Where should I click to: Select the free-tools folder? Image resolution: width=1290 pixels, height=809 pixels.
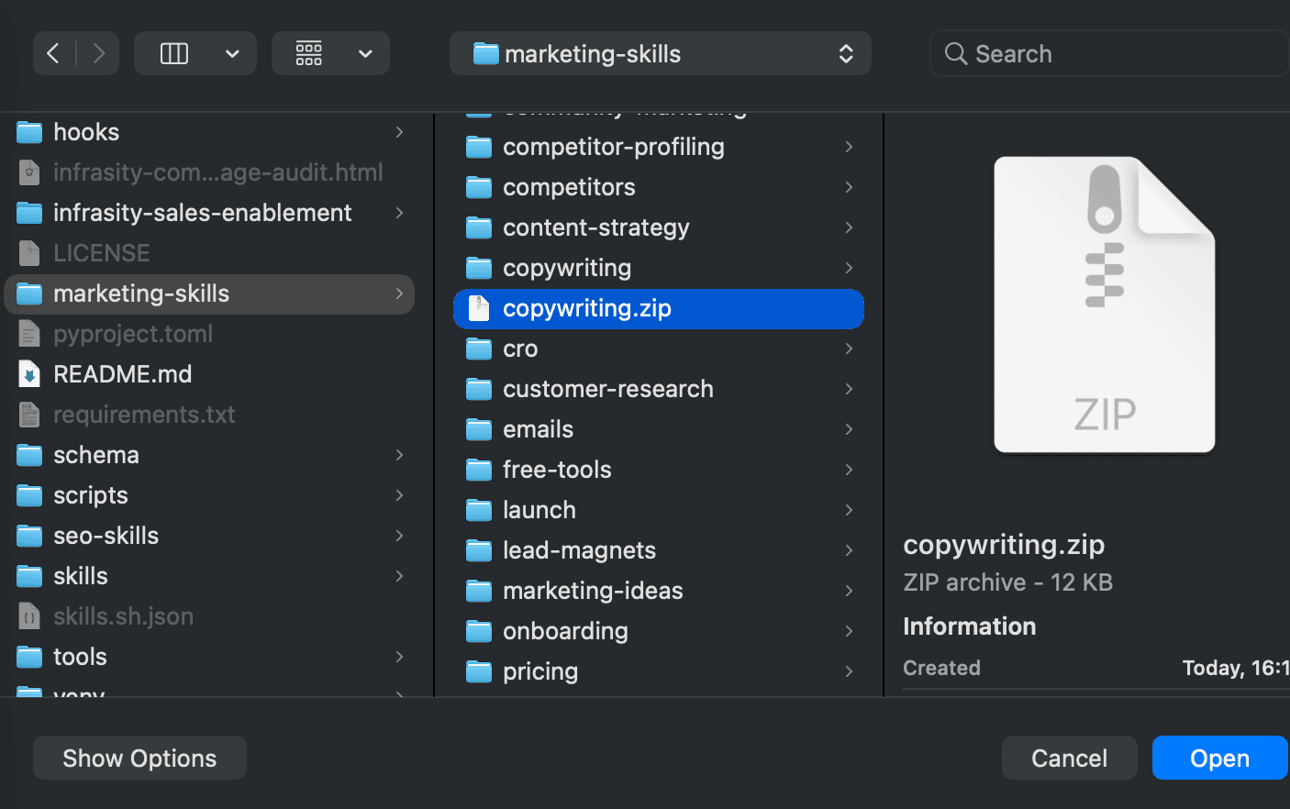click(659, 470)
